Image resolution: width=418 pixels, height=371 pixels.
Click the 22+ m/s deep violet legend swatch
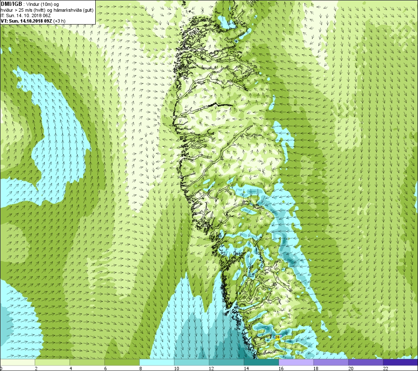point(400,362)
